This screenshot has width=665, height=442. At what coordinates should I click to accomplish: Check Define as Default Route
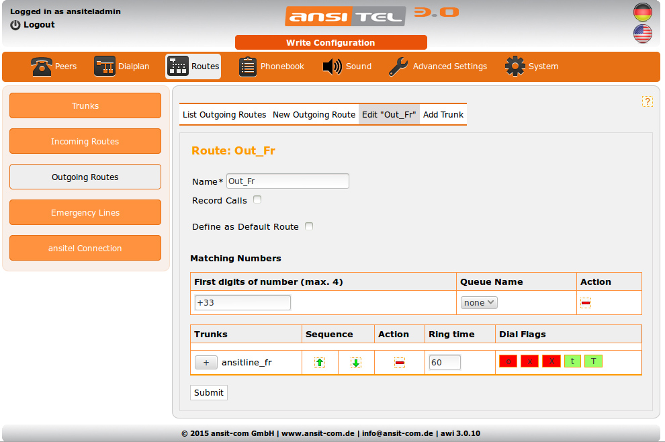coord(309,226)
